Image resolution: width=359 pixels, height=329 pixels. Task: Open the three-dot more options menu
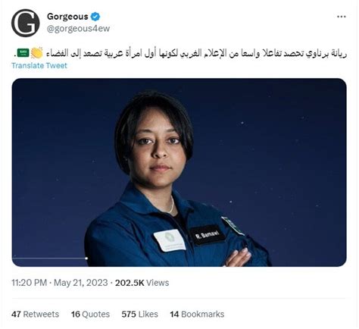tap(342, 17)
